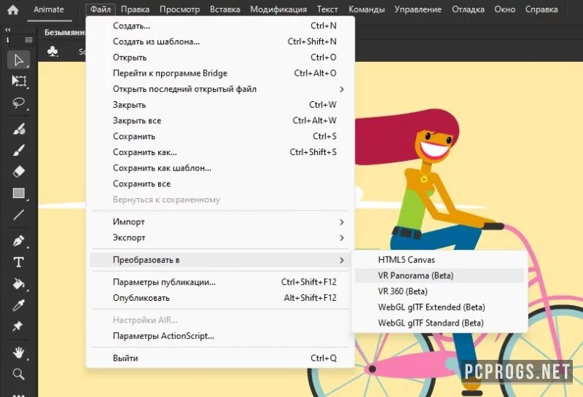Select the Fluid Brush tool

19,129
